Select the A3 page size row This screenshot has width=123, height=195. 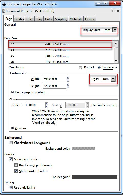61,50
